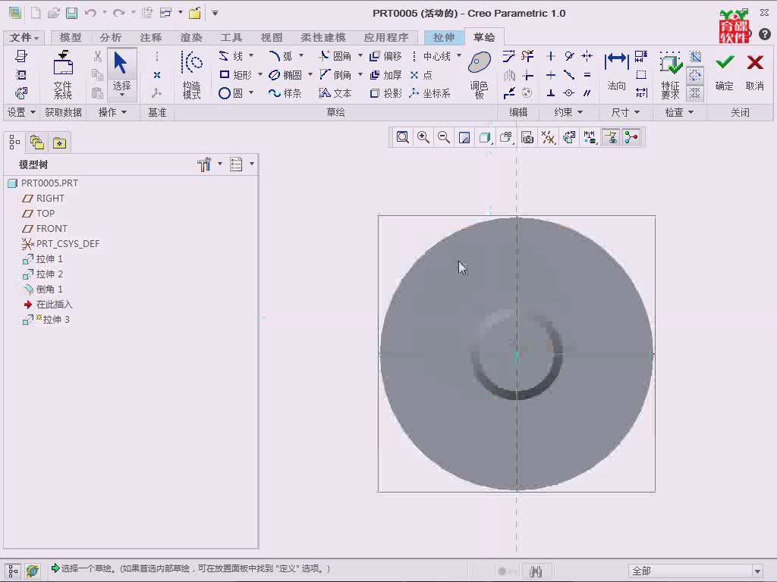Click 取消 to cancel the sketch
777x582 pixels.
click(755, 72)
